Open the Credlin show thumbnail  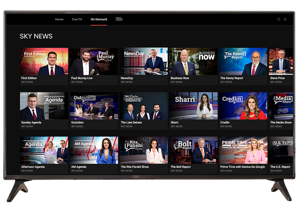tap(243, 106)
